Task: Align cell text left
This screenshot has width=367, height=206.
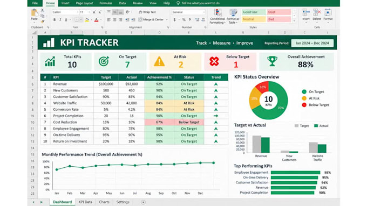Action: pyautogui.click(x=109, y=20)
